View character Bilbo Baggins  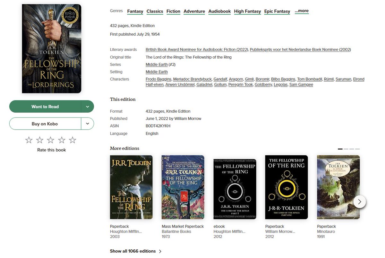pyautogui.click(x=283, y=79)
